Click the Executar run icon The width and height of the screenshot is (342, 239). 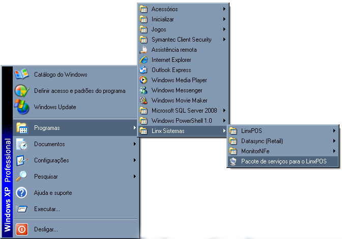coord(21,209)
